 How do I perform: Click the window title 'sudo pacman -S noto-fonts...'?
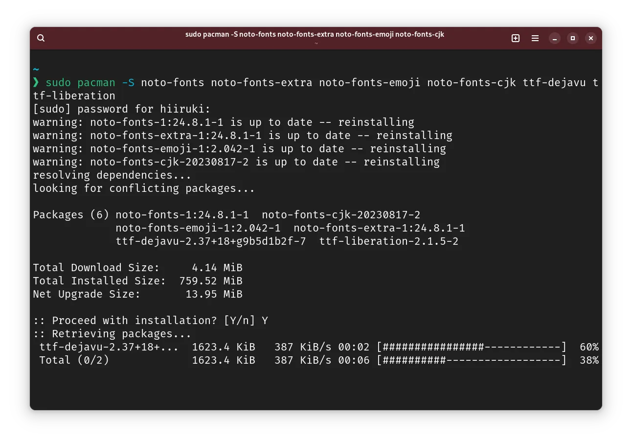[x=315, y=34]
